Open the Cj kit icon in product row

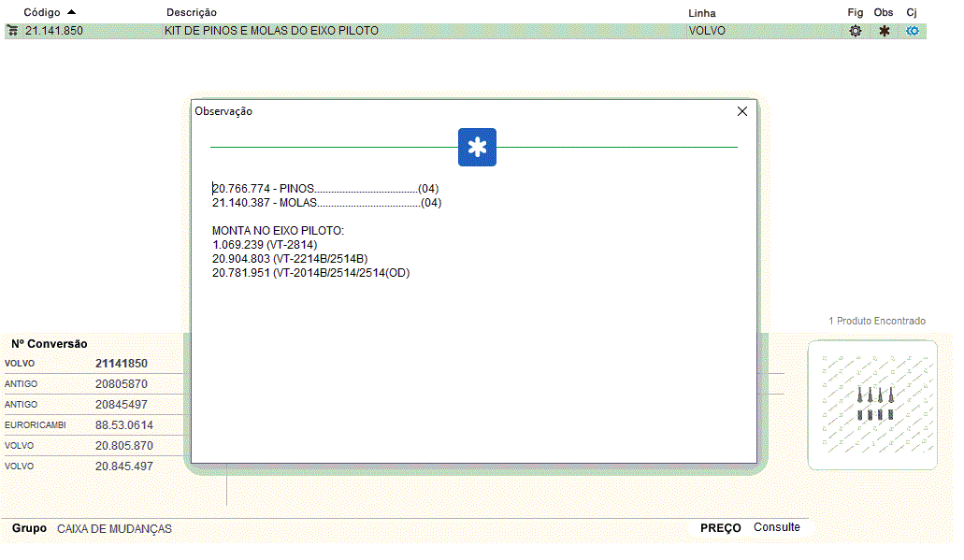coord(913,31)
